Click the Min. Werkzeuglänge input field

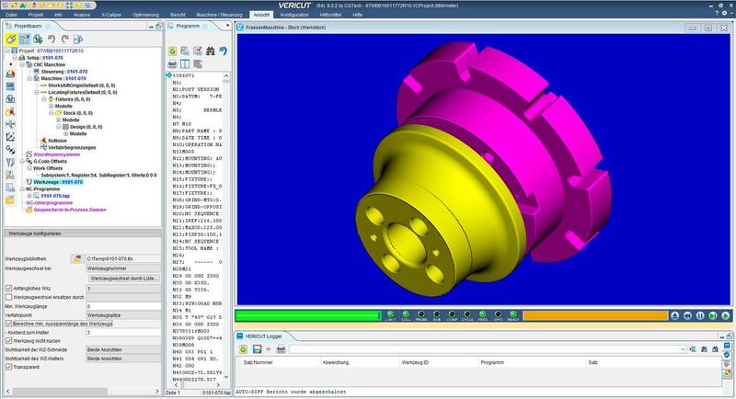123,306
